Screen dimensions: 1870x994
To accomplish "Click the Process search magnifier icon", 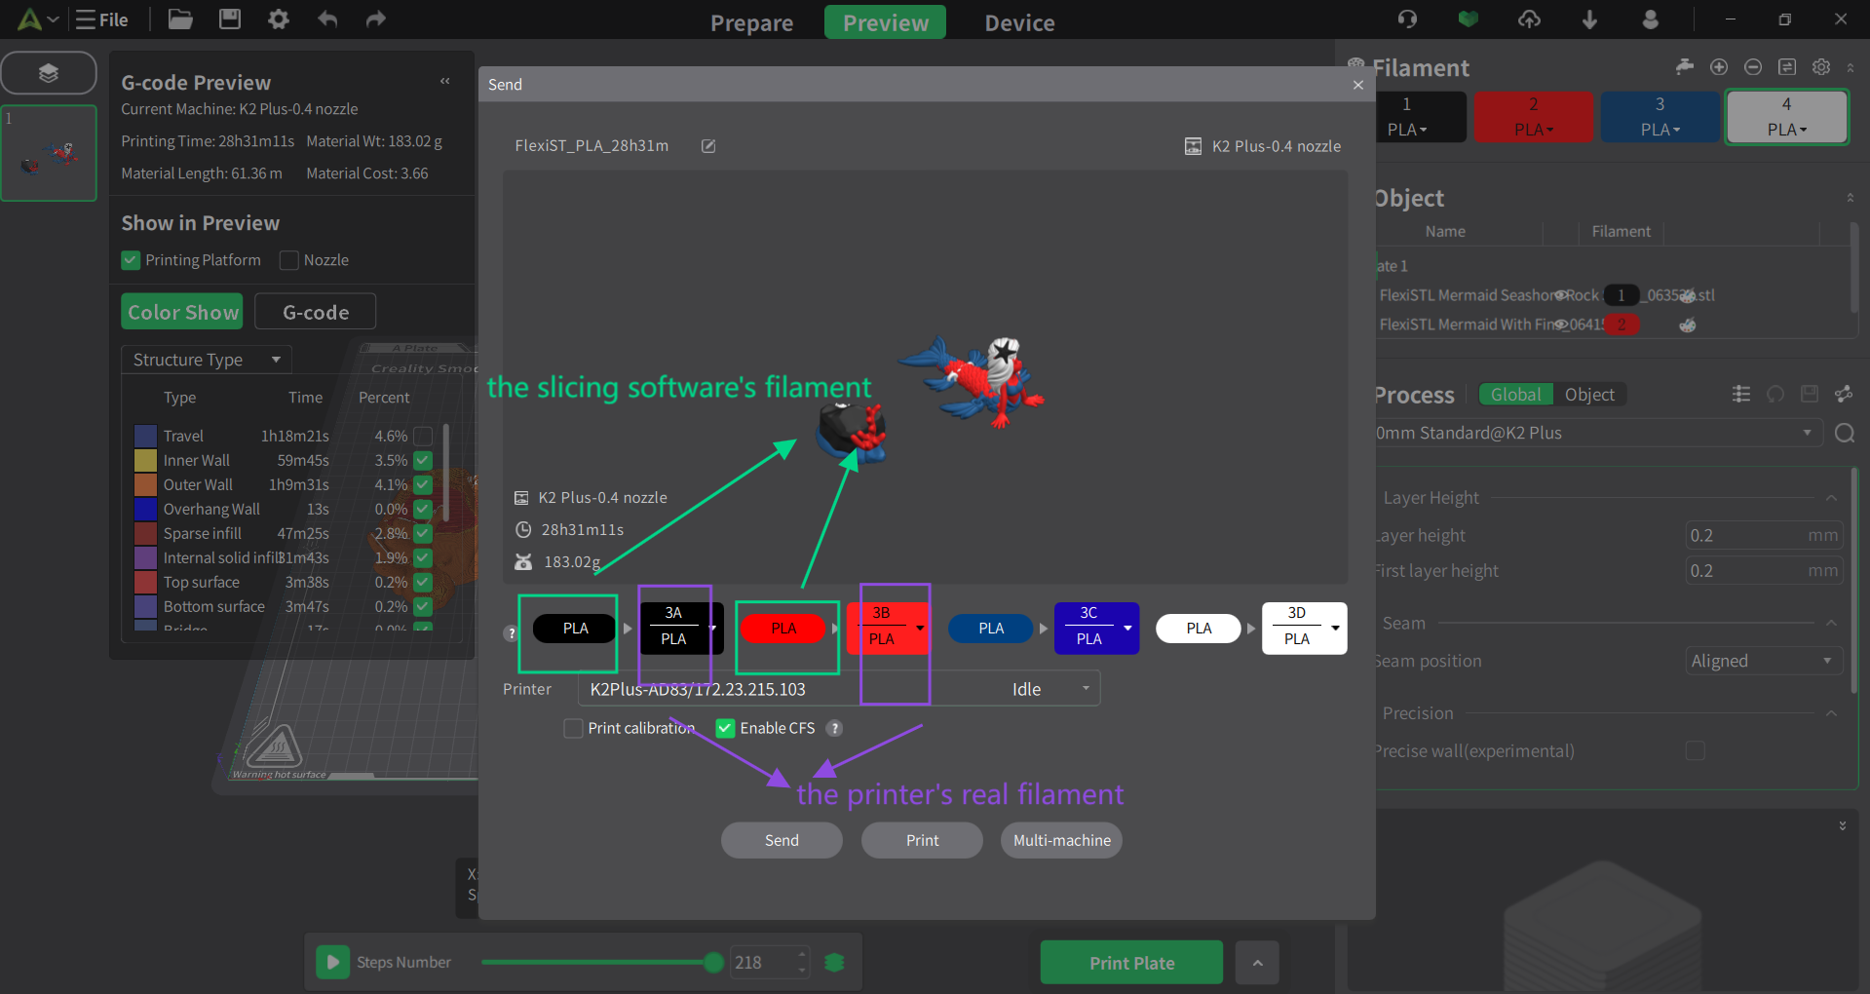I will (1844, 433).
